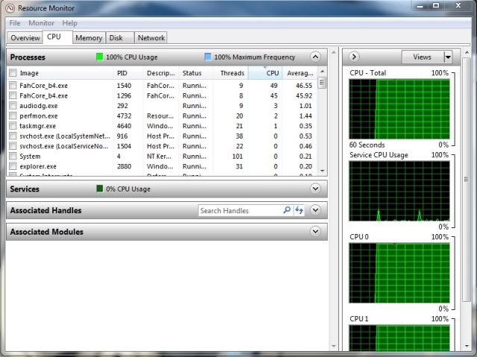
Task: Click the process list scrollbar down arrow
Action: pos(322,171)
